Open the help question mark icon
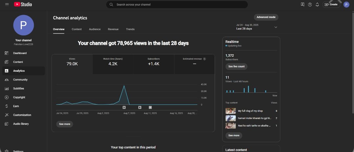The image size is (354, 152). (x=310, y=5)
